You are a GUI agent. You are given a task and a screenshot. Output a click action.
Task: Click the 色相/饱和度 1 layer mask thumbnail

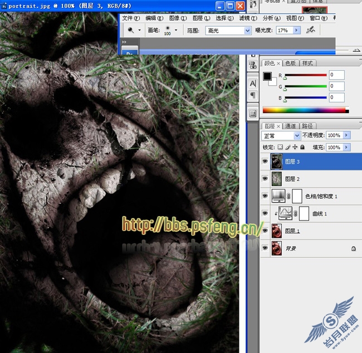(x=297, y=196)
